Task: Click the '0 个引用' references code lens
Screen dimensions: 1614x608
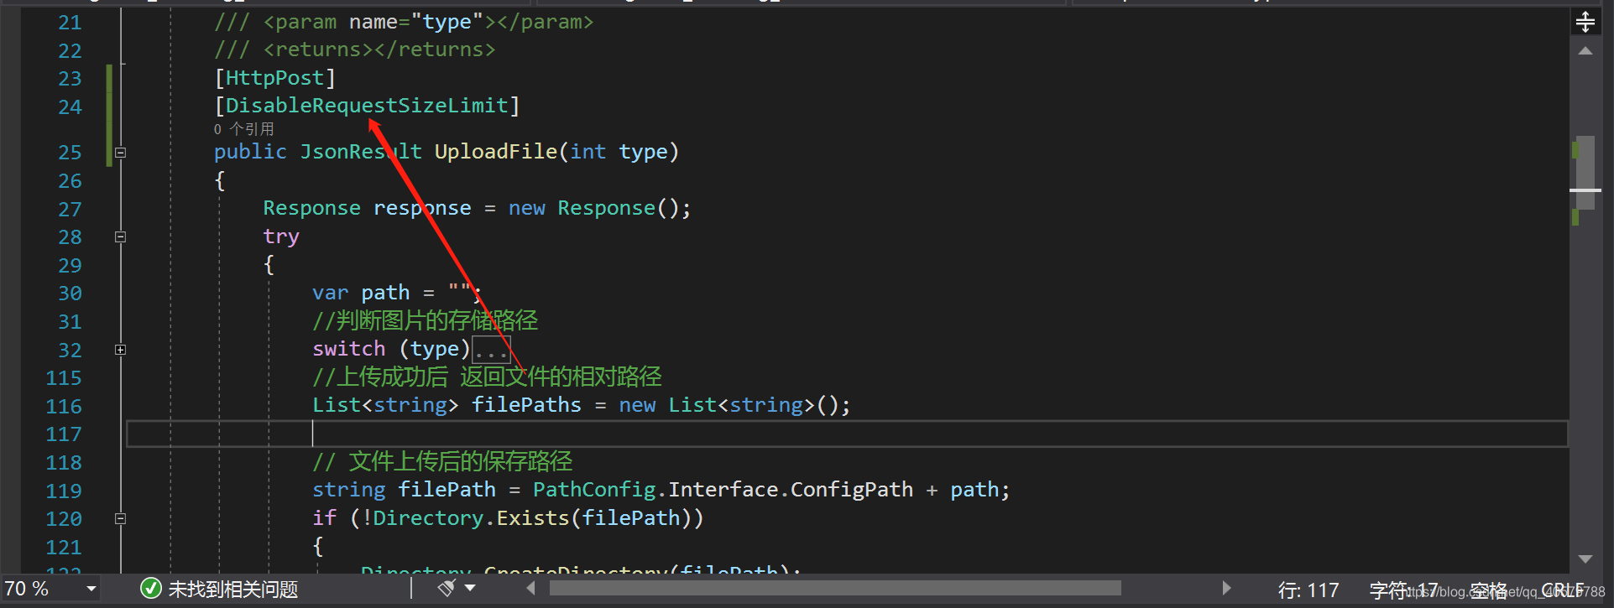Action: [243, 129]
